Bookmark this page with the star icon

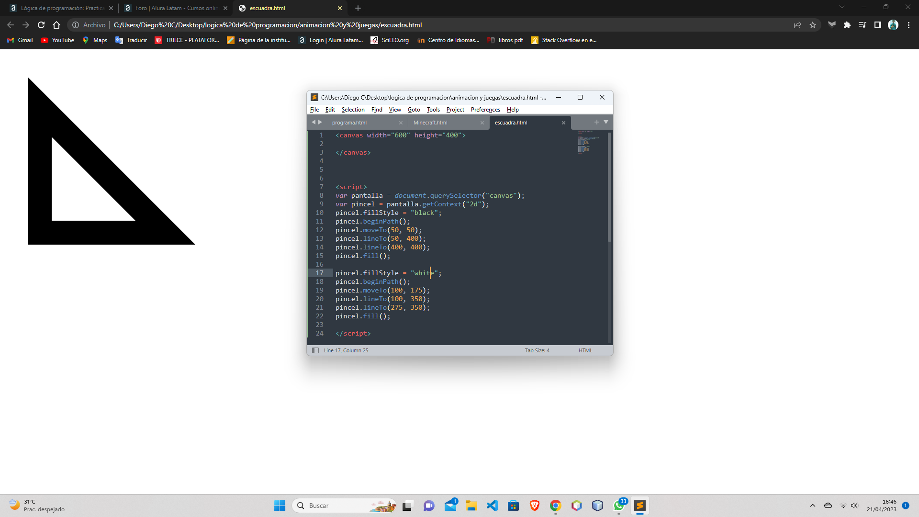[813, 25]
